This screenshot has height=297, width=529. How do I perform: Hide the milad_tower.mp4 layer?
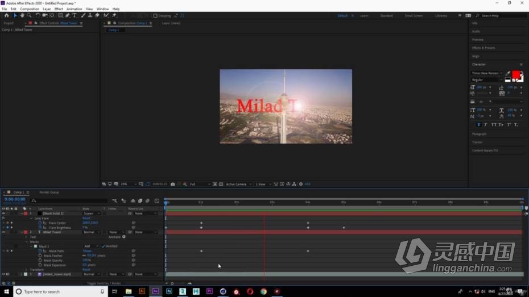click(3, 274)
